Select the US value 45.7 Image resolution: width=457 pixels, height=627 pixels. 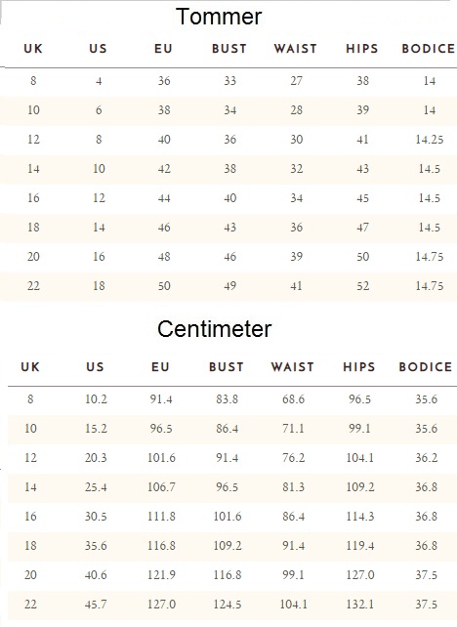tap(96, 605)
